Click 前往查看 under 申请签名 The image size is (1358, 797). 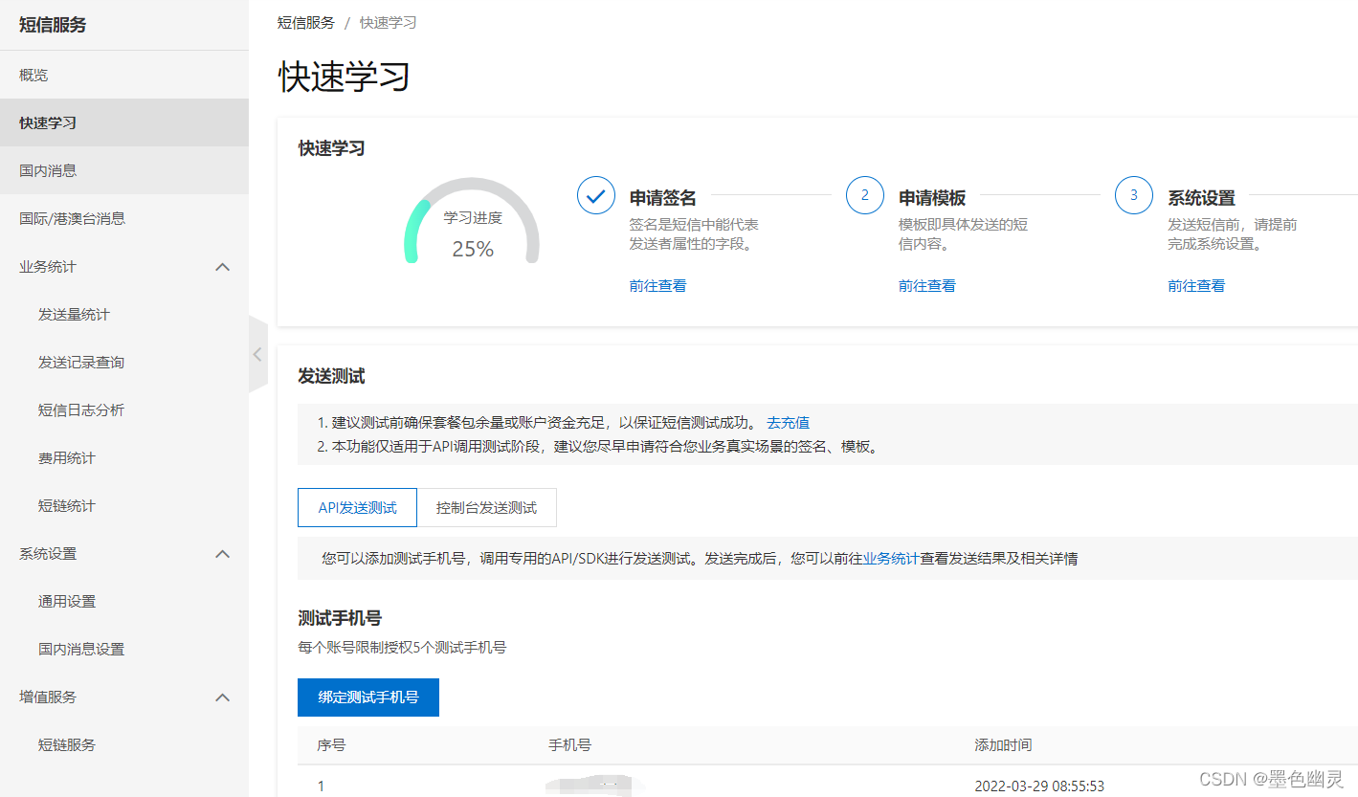657,285
